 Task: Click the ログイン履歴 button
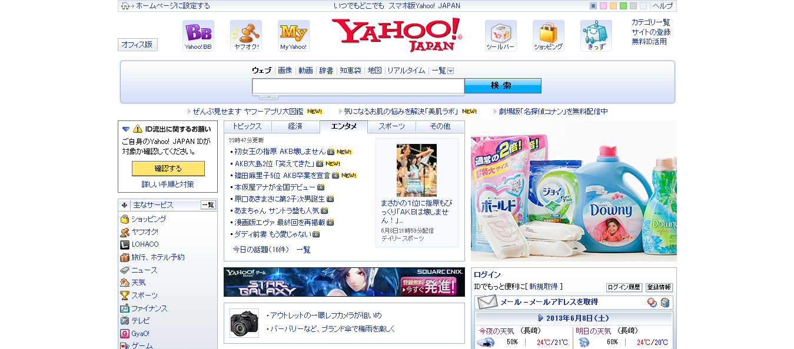point(624,287)
